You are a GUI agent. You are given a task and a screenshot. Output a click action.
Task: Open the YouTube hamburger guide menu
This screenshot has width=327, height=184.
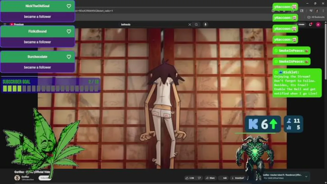(x=5, y=24)
